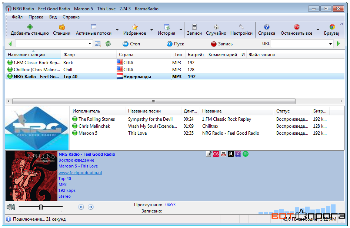The width and height of the screenshot is (350, 228).
Task: Pick a random station with dice icon
Action: click(x=216, y=27)
